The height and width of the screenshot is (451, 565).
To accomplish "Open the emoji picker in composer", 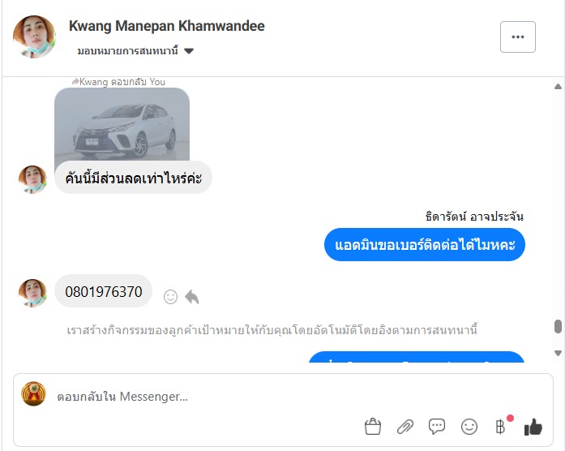I will [x=469, y=427].
